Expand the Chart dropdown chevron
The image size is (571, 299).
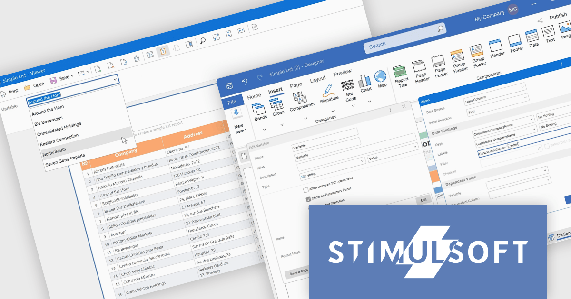point(370,101)
